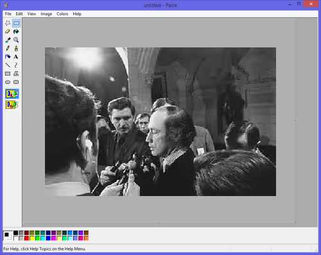The image size is (321, 255).
Task: Pick the brown color swatch
Action: point(86,233)
